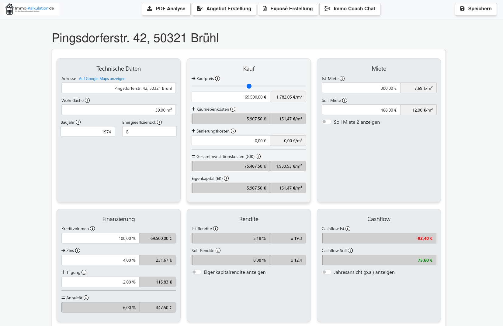Click info icon next to Baujahr
503x326 pixels.
coord(78,122)
